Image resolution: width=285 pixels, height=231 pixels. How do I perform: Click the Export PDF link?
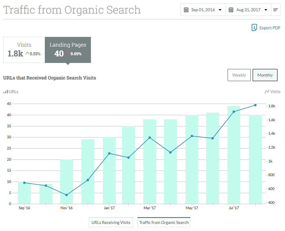tap(270, 28)
